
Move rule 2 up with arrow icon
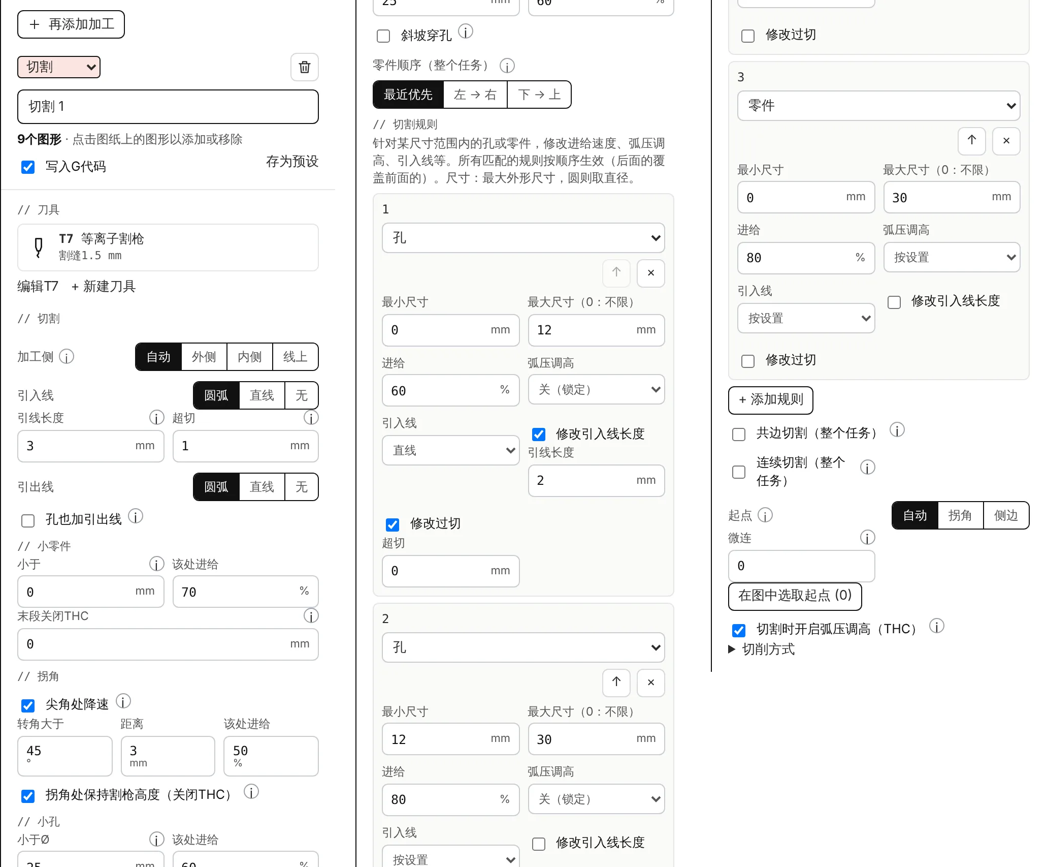[x=616, y=683]
